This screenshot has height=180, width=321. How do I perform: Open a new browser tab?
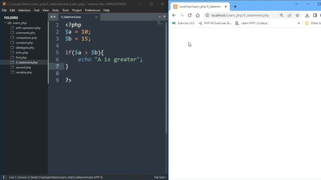point(235,6)
